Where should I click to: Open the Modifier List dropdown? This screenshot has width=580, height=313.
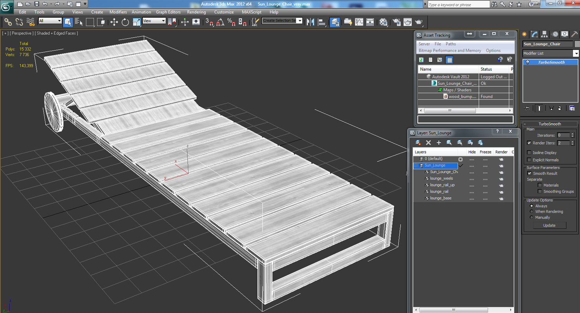pos(576,53)
